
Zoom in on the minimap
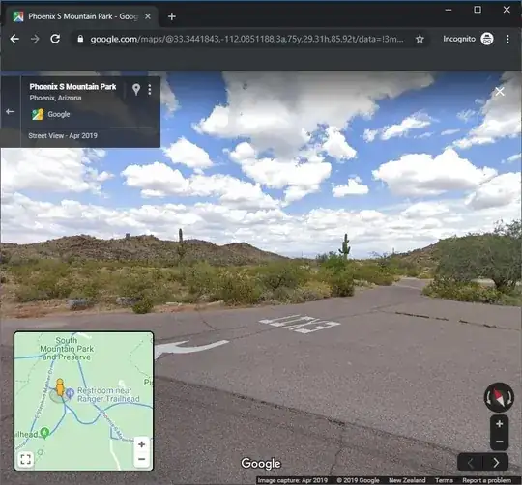coord(142,444)
